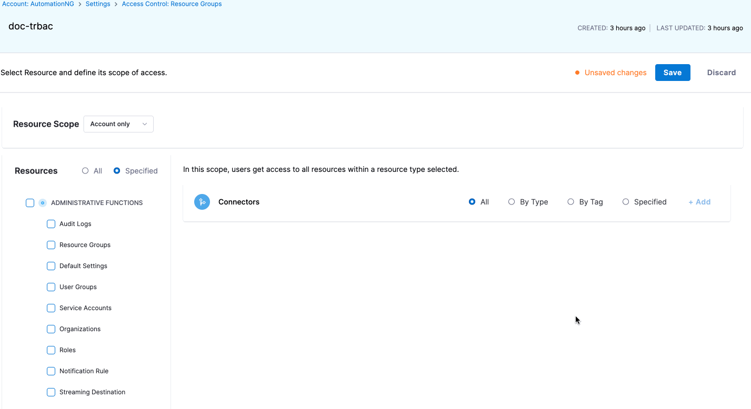Viewport: 751px width, 409px height.
Task: Choose By Tag option for Connectors
Action: 570,202
